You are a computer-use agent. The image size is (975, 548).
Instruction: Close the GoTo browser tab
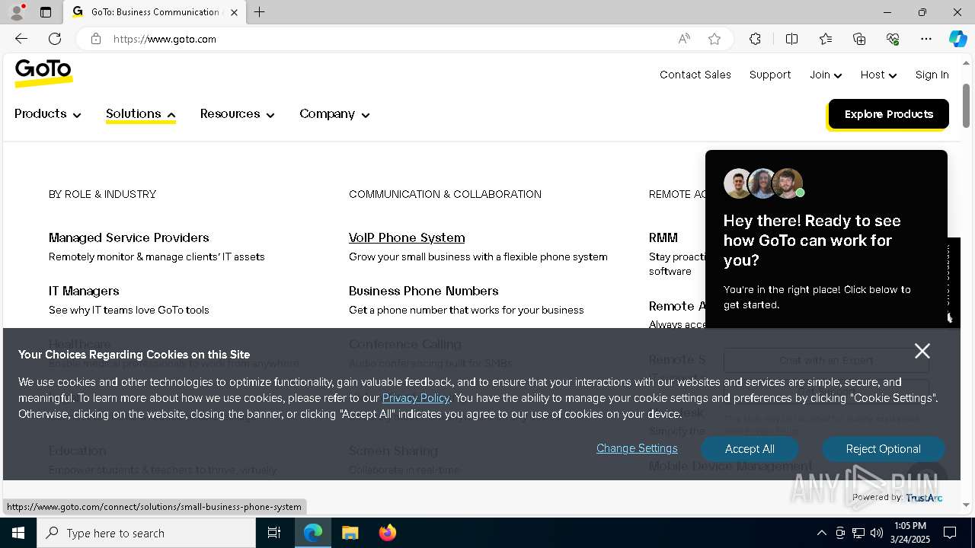pyautogui.click(x=234, y=12)
